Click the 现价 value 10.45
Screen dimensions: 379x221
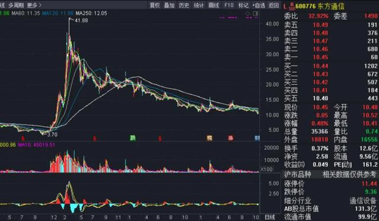point(320,107)
